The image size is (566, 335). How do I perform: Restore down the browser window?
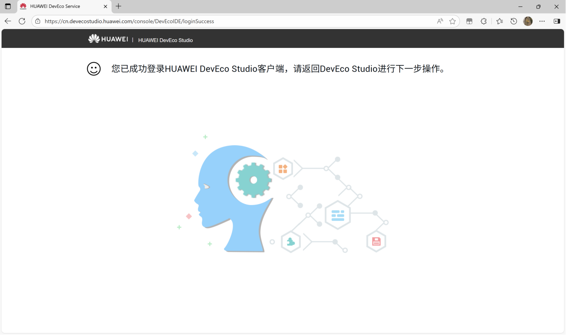538,6
